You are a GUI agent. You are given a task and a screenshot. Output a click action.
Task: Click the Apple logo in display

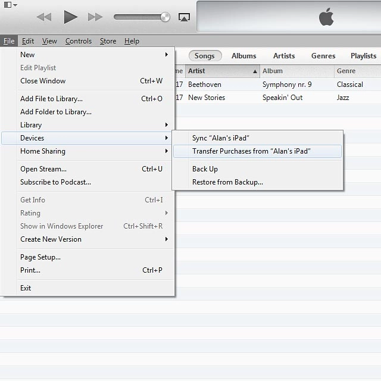[x=326, y=17]
